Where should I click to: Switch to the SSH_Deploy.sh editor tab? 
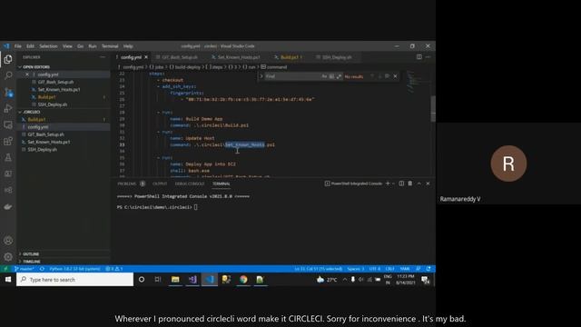(337, 57)
